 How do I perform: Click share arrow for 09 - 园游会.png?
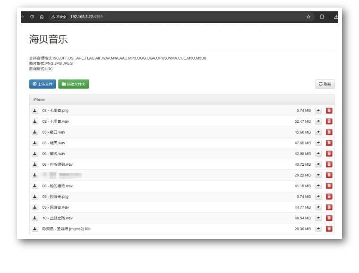point(318,196)
